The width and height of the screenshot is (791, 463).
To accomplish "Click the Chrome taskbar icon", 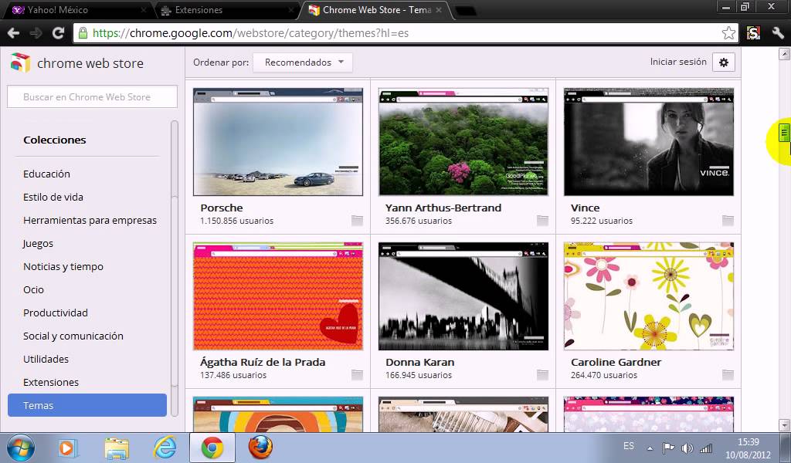I will pyautogui.click(x=212, y=448).
